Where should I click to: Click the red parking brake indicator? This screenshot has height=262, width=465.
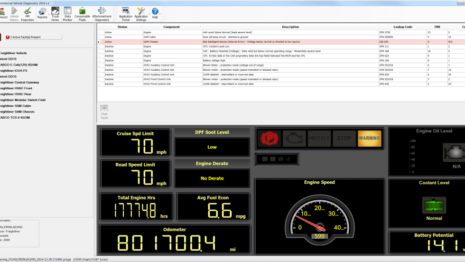click(269, 138)
